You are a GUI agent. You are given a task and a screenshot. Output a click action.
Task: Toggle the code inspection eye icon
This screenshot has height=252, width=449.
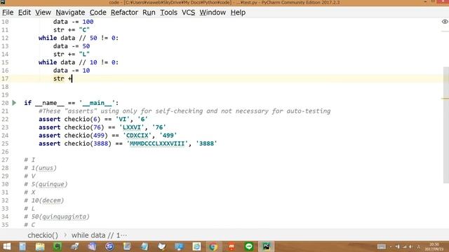pos(444,22)
